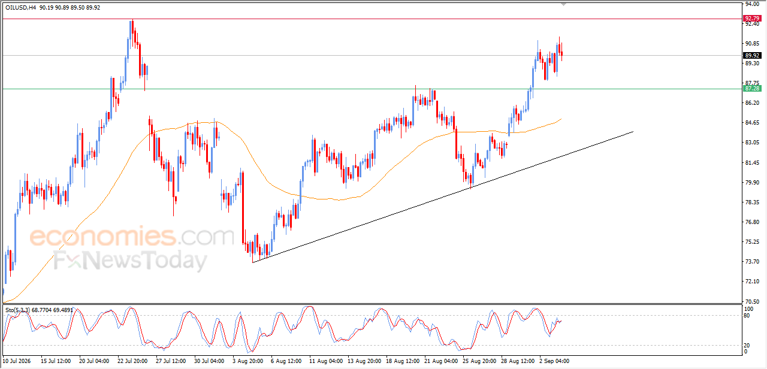Click the 86.20 price axis label
Viewport: 767px width, 369px height.
[x=752, y=103]
